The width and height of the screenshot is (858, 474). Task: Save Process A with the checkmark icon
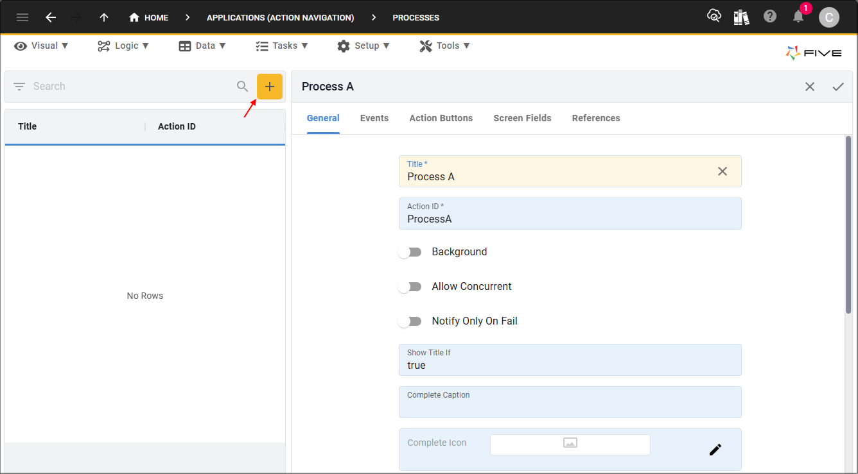[x=838, y=87]
